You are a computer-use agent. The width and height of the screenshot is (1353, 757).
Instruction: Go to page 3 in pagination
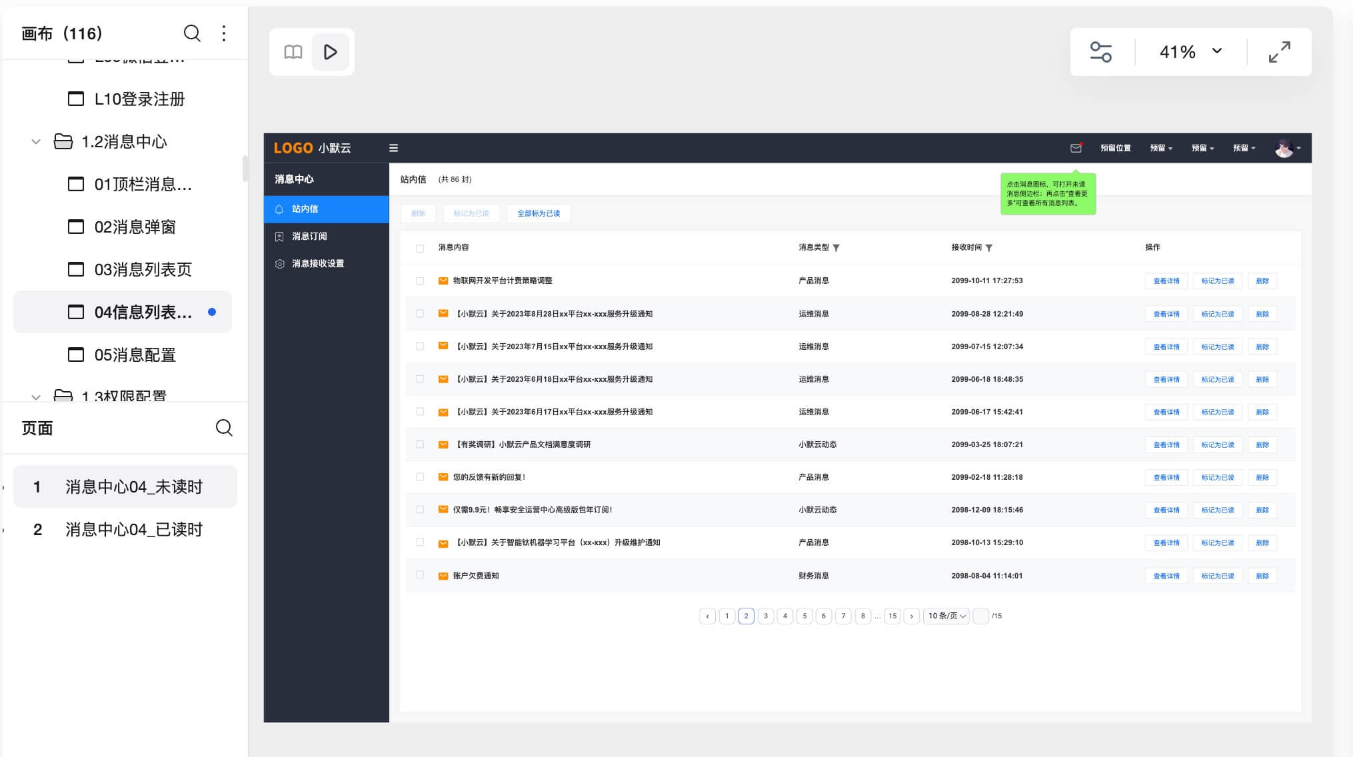[766, 616]
